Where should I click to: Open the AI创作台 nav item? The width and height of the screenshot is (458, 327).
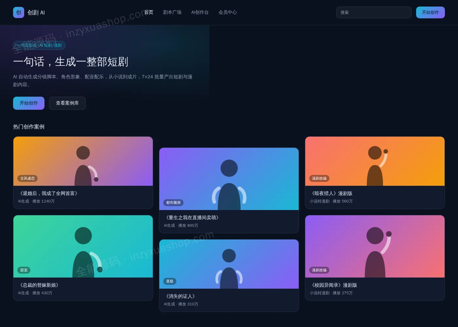[200, 12]
